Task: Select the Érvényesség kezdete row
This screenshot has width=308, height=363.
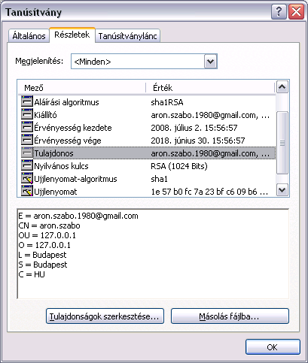Action: pos(148,128)
